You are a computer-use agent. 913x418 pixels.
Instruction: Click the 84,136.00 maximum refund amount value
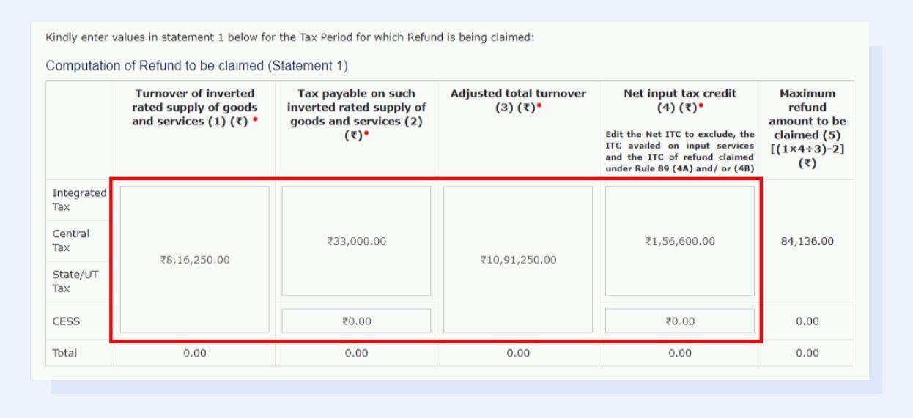tap(807, 241)
